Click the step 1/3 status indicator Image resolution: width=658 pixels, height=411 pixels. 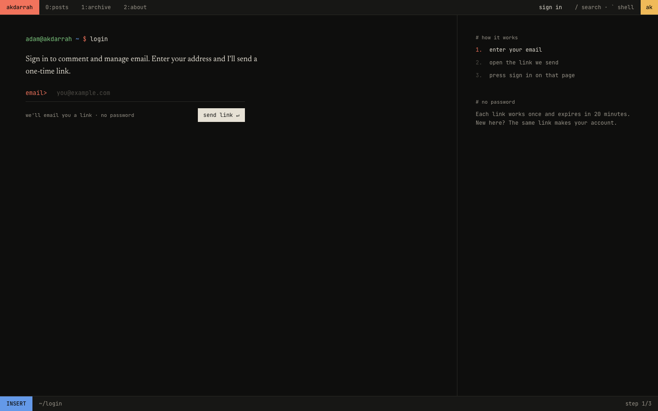coord(638,404)
